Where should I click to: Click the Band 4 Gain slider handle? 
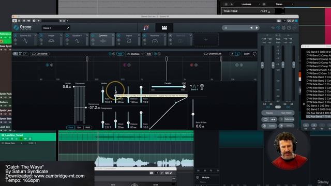(x=193, y=114)
